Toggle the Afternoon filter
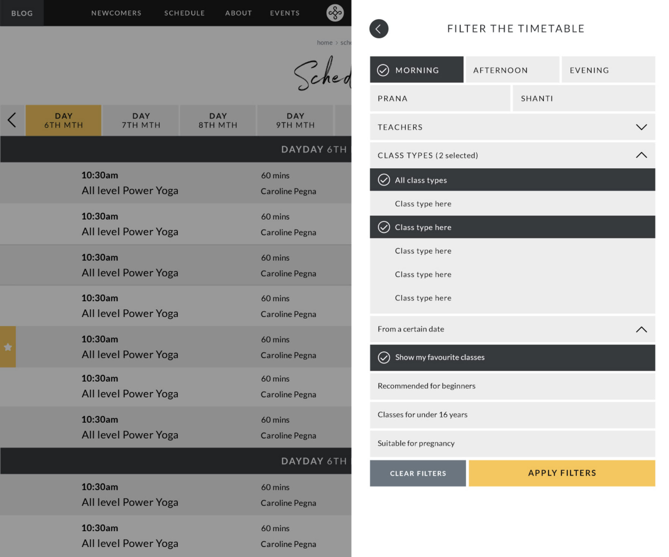The image size is (669, 557). click(x=512, y=70)
